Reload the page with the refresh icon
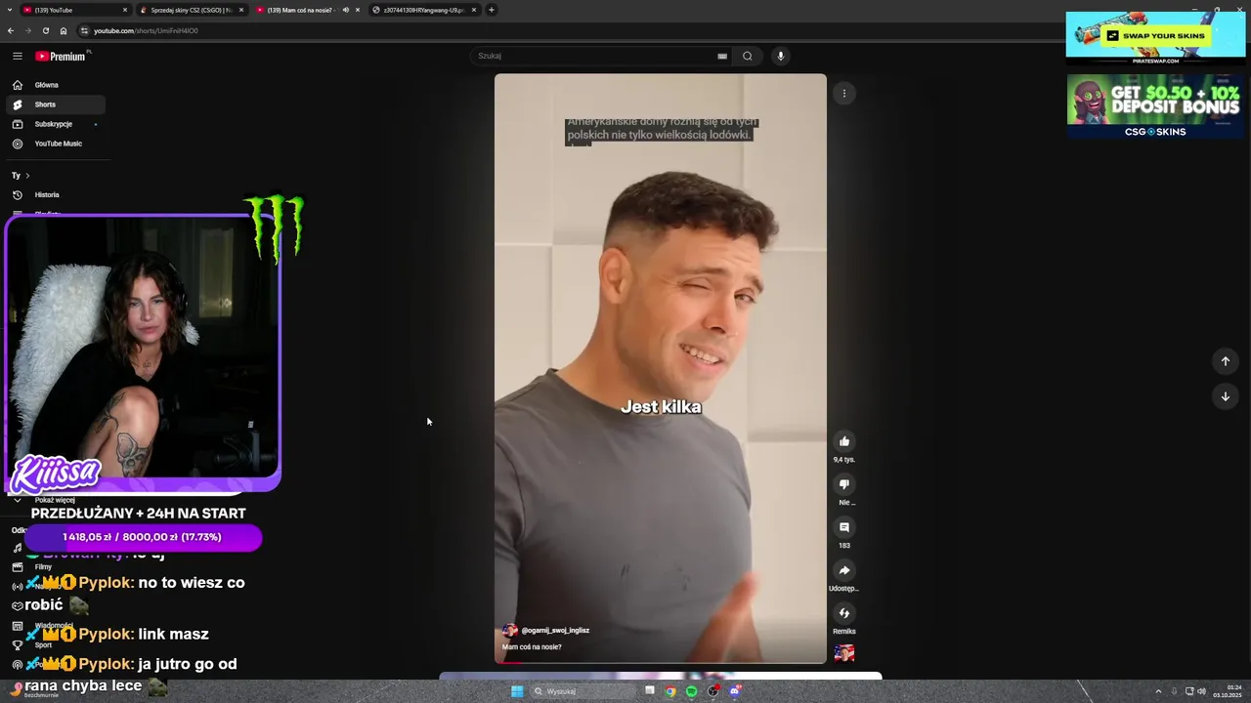The image size is (1251, 703). (45, 30)
